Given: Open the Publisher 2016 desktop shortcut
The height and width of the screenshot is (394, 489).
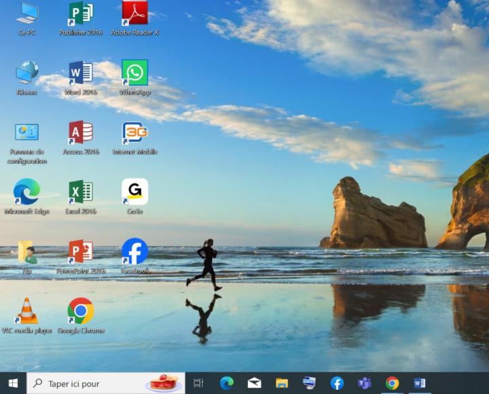Looking at the screenshot, I should (80, 13).
